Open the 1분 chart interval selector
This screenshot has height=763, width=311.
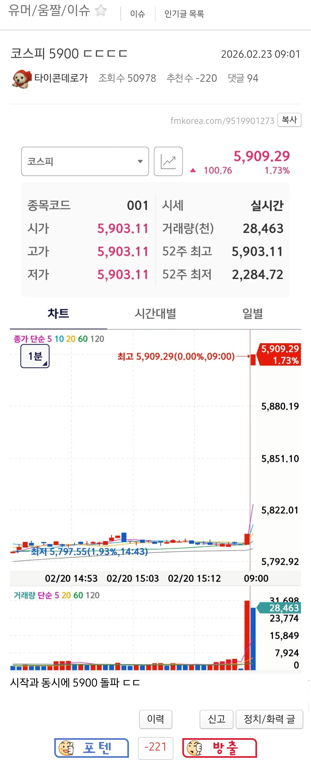pos(35,356)
